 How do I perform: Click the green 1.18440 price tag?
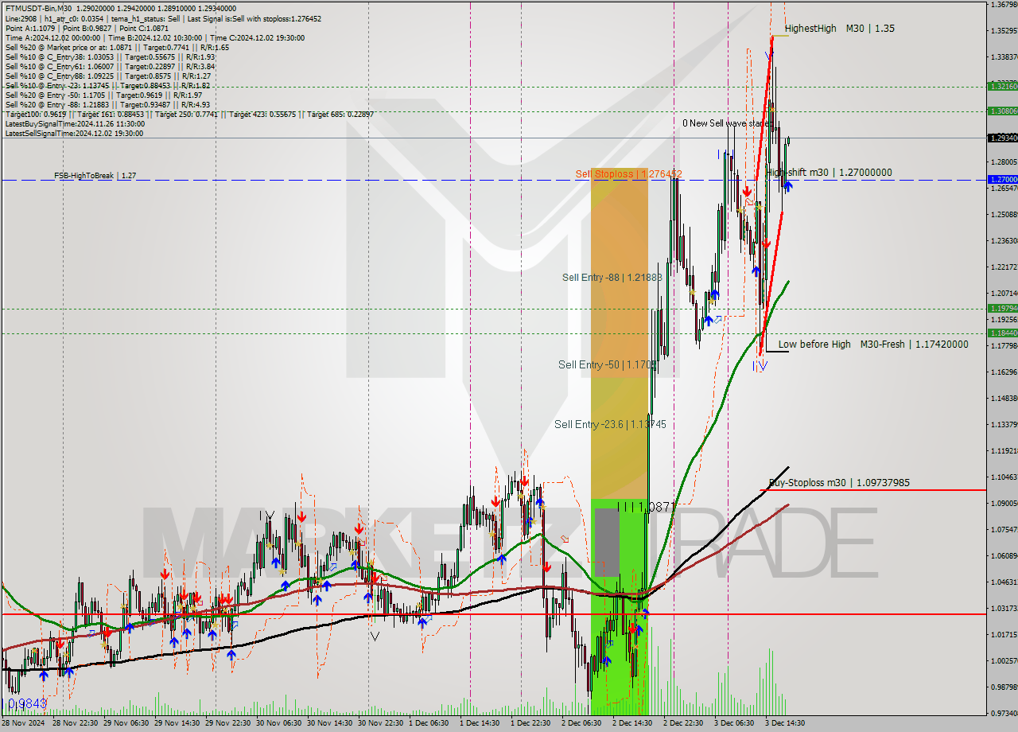pos(1002,333)
